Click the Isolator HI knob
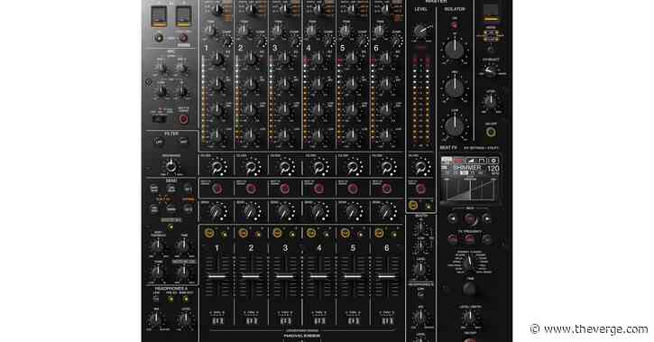Image resolution: width=654 pixels, height=342 pixels. tap(454, 50)
